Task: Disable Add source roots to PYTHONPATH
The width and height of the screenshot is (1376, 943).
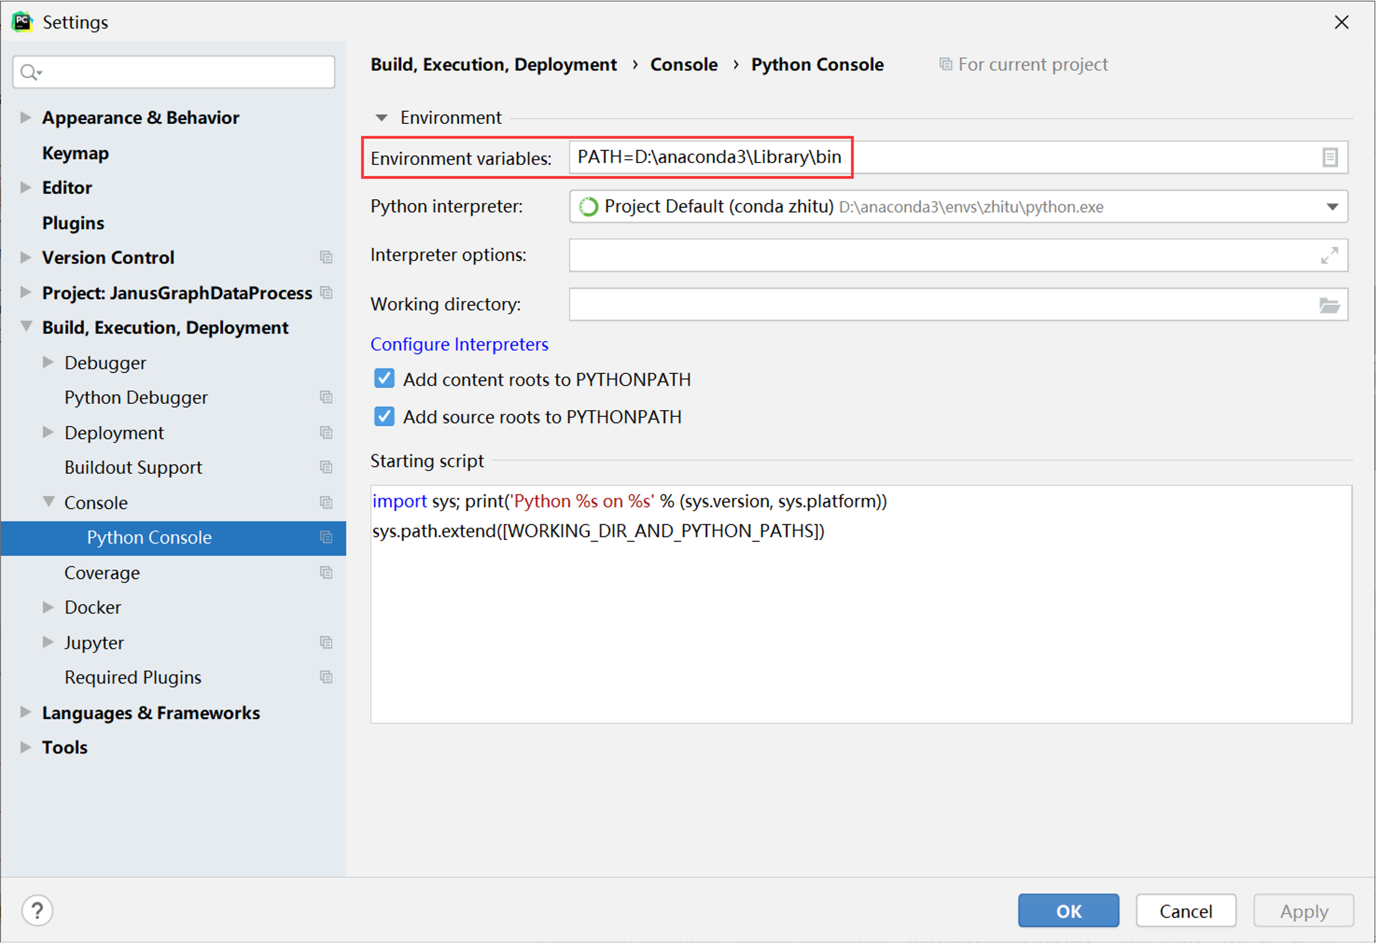Action: (384, 416)
